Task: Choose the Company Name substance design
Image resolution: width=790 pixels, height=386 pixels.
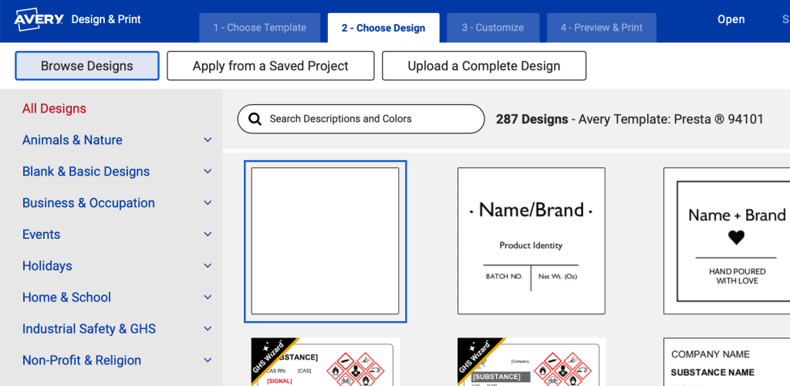Action: 727,362
